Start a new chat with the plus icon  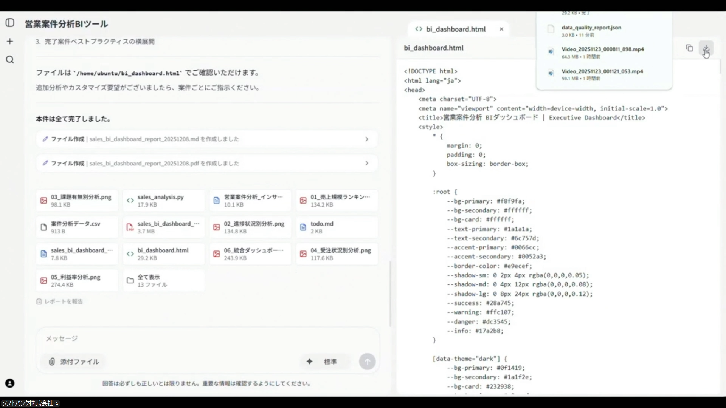(10, 41)
